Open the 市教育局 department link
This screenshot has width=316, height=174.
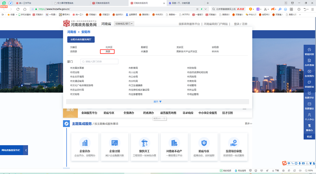click(133, 68)
